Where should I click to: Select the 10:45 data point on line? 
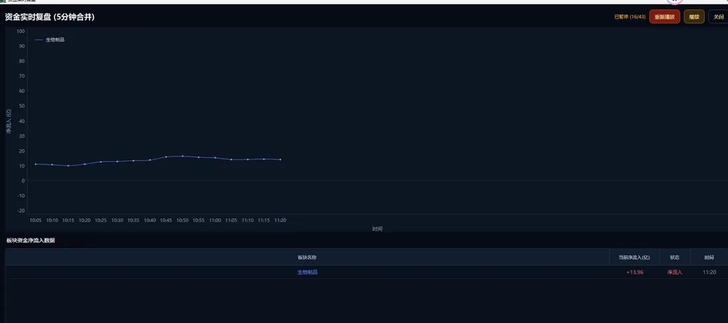click(x=165, y=157)
